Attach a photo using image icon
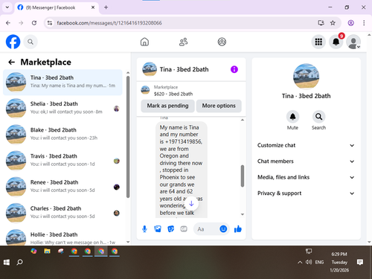Image resolution: width=372 pixels, height=279 pixels. [158, 229]
